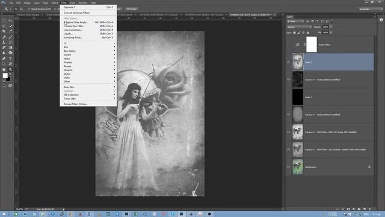
Task: Expand the Blur Gallery submenu
Action: pyautogui.click(x=88, y=51)
